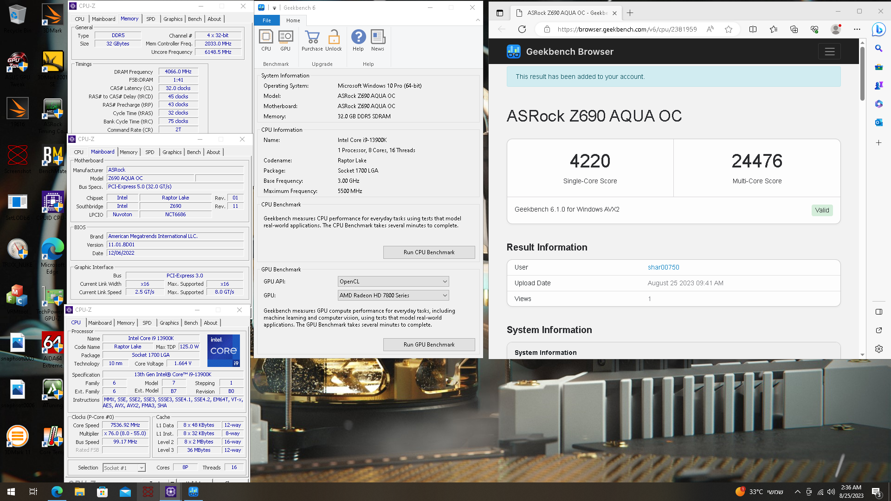Open the Bing Copilot sidebar icon
Viewport: 891px width, 501px height.
[x=878, y=29]
